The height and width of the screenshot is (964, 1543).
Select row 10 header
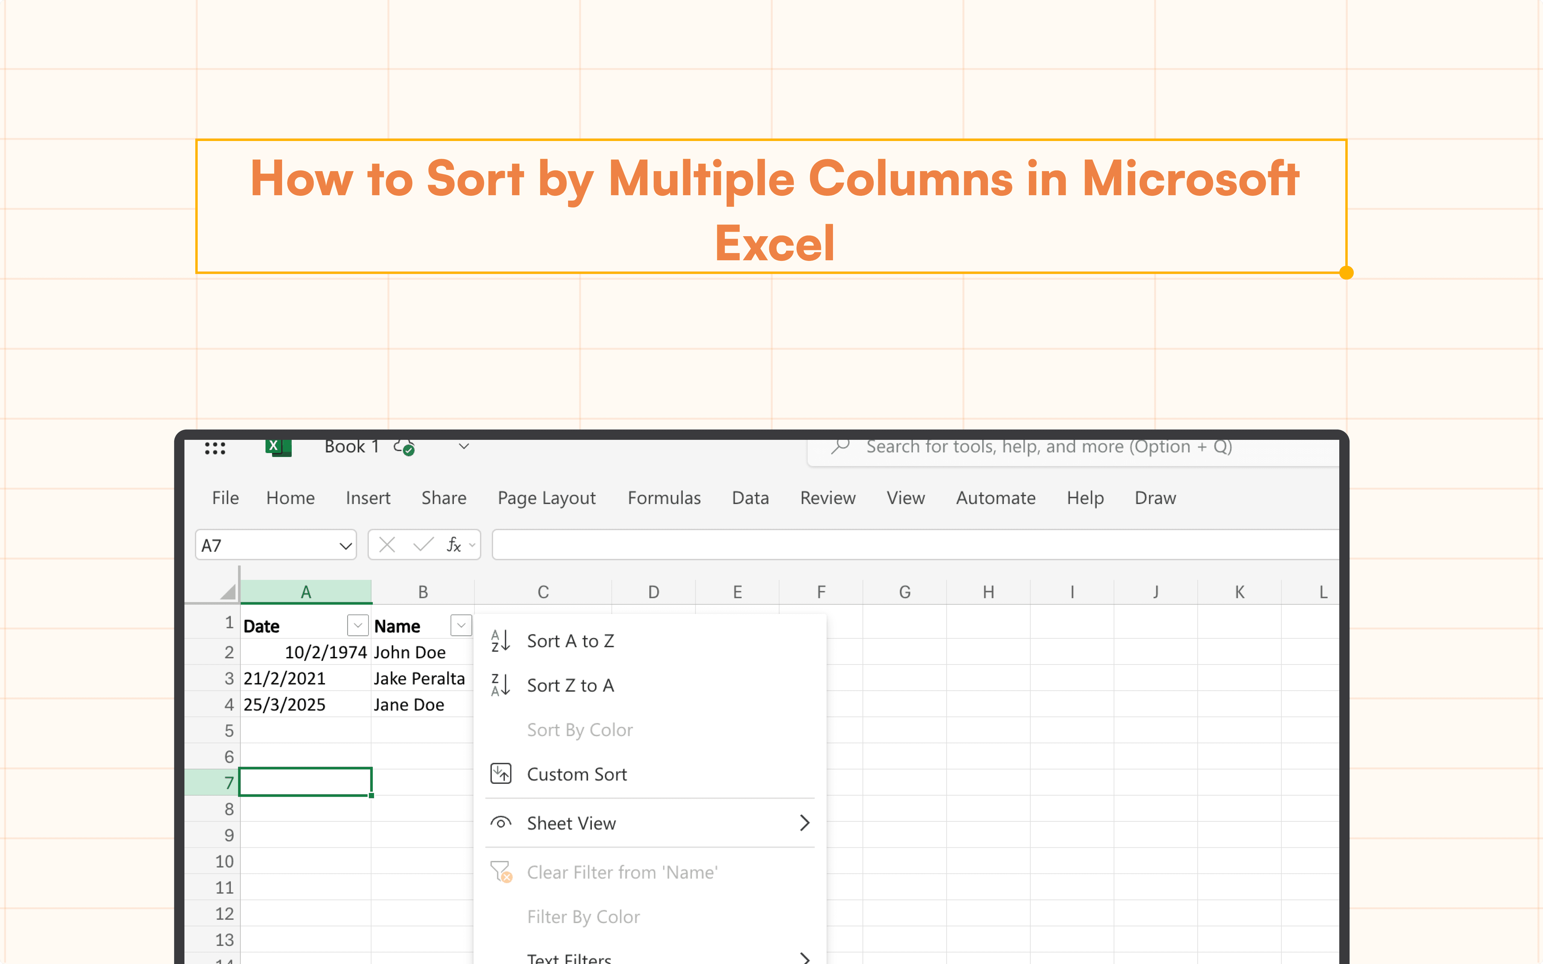[x=212, y=861]
